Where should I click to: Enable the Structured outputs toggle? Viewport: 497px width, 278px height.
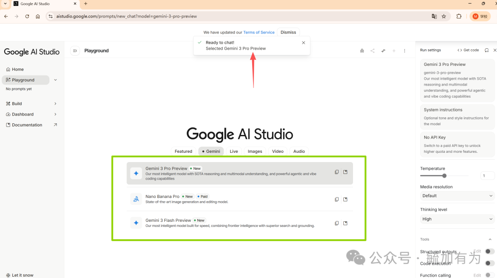coord(489,251)
